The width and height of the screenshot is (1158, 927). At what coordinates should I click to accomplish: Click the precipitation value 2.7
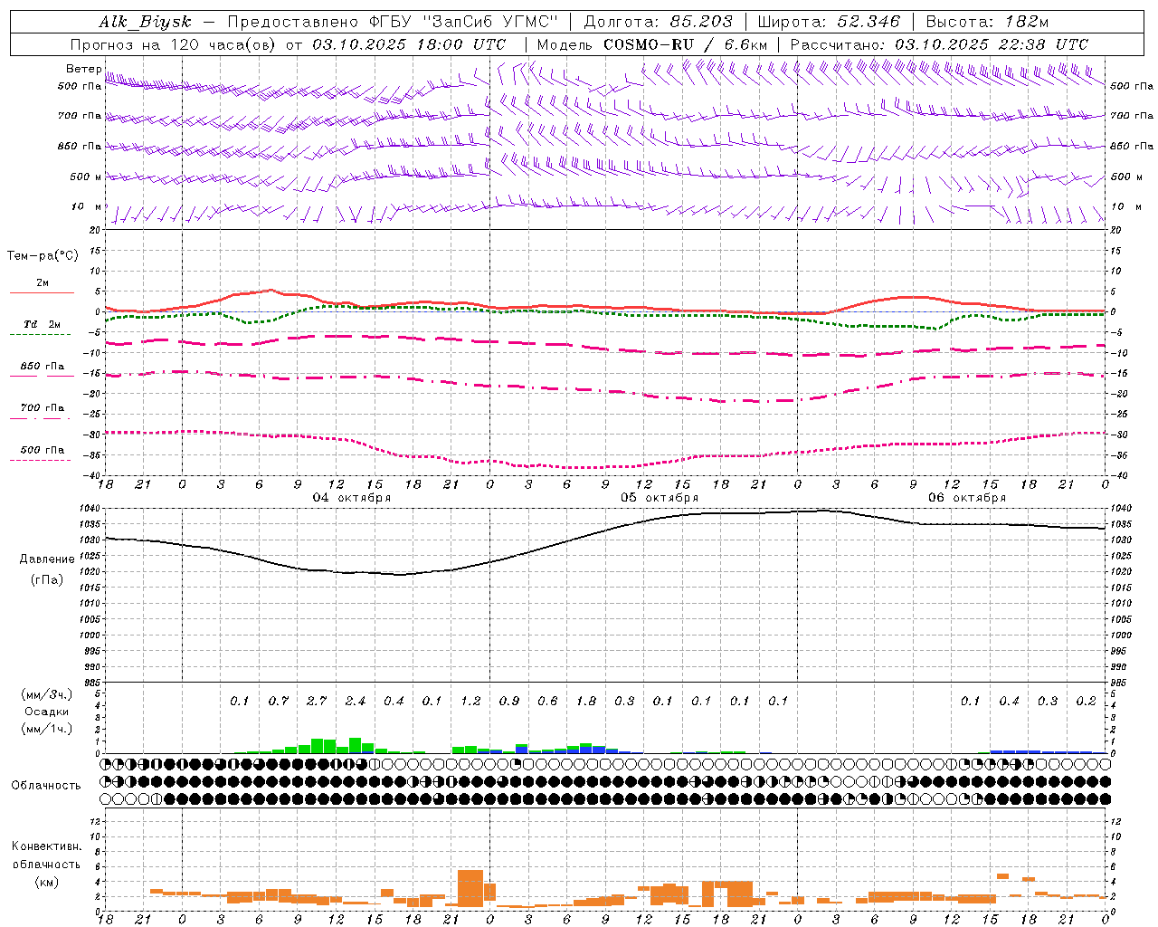pos(317,702)
